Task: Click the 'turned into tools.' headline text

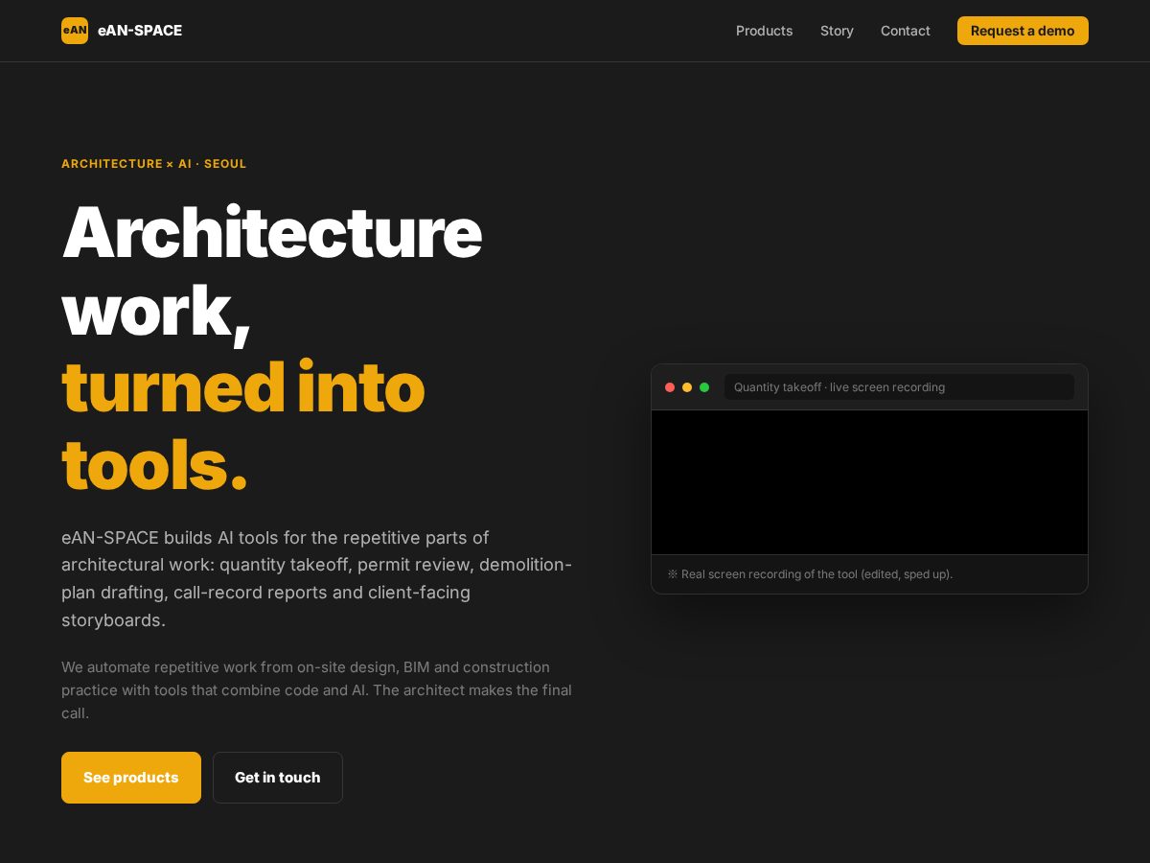Action: 243,426
